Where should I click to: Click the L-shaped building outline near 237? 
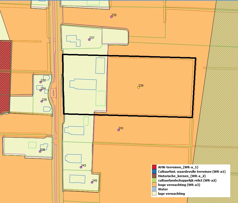(x=73, y=41)
